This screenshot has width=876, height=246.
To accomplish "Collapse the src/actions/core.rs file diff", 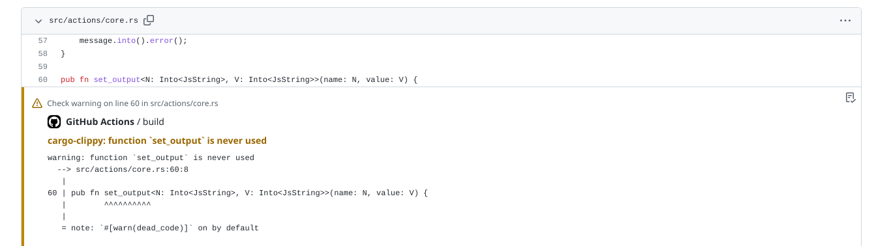I will coord(38,21).
